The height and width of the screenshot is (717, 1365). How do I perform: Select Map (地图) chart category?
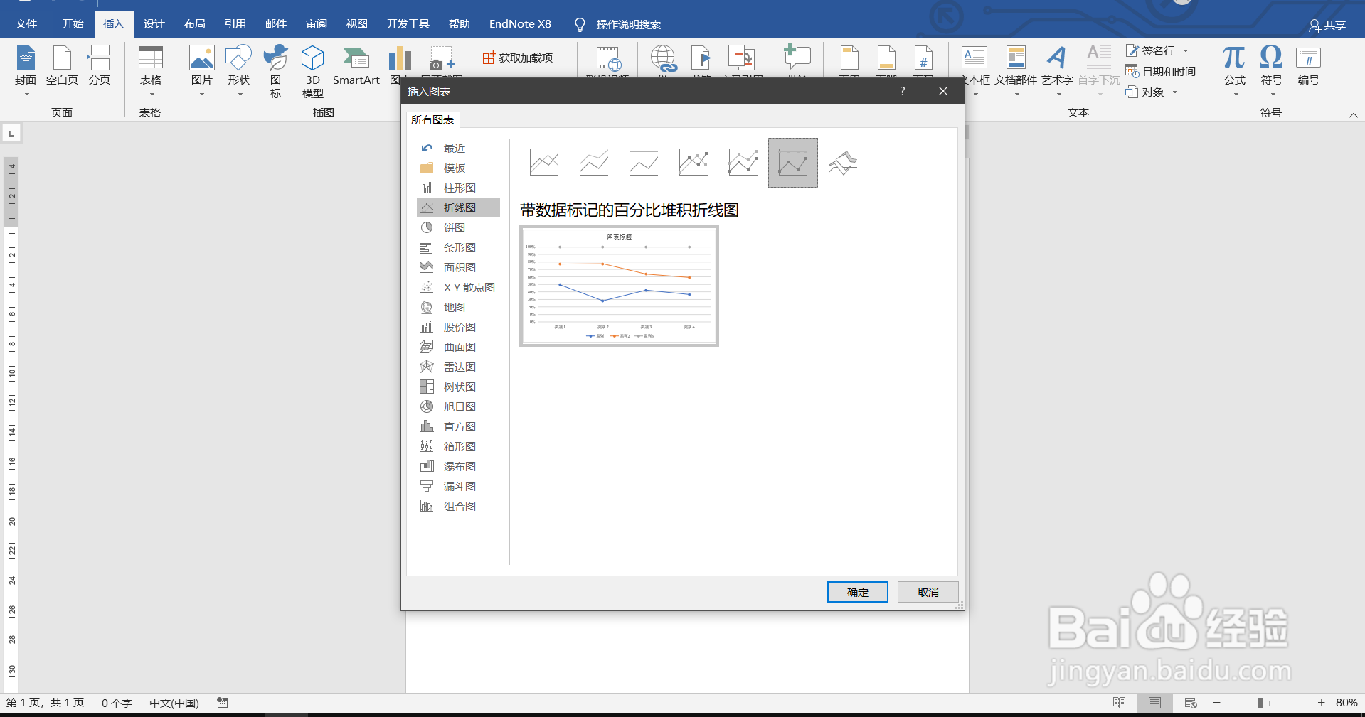(x=458, y=307)
